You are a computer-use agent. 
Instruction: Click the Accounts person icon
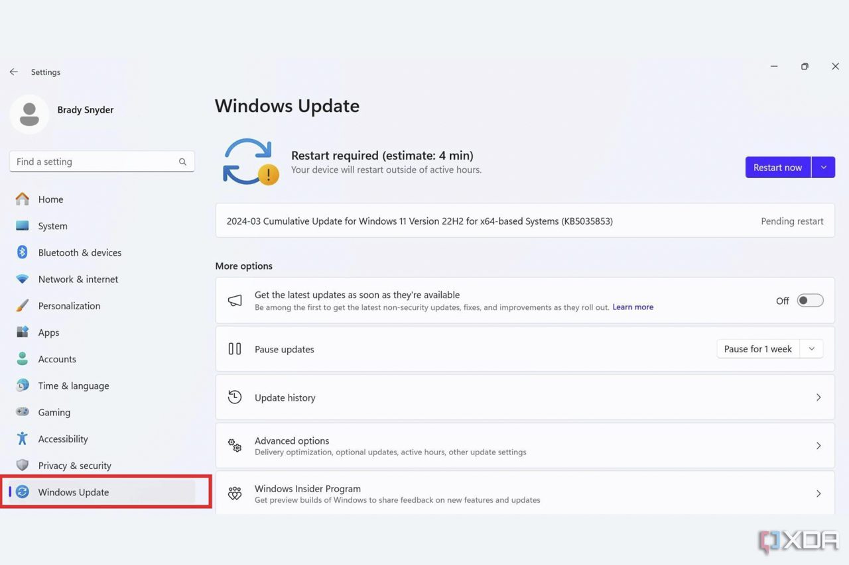tap(23, 358)
